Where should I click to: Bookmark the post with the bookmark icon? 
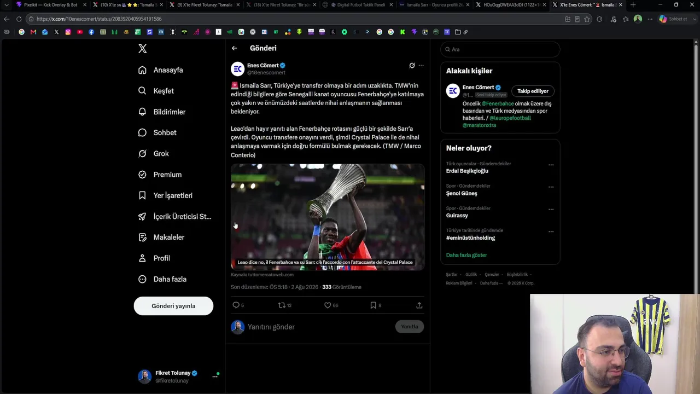pos(376,305)
